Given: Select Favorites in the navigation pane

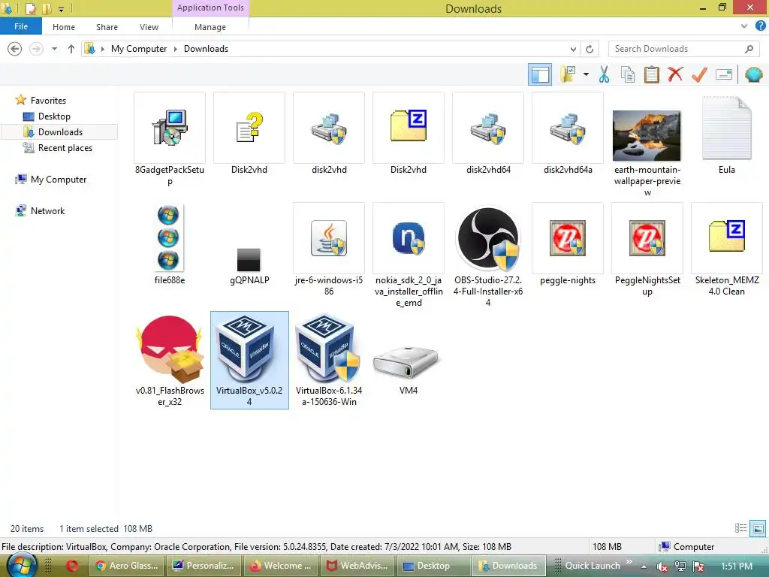Looking at the screenshot, I should click(x=48, y=100).
